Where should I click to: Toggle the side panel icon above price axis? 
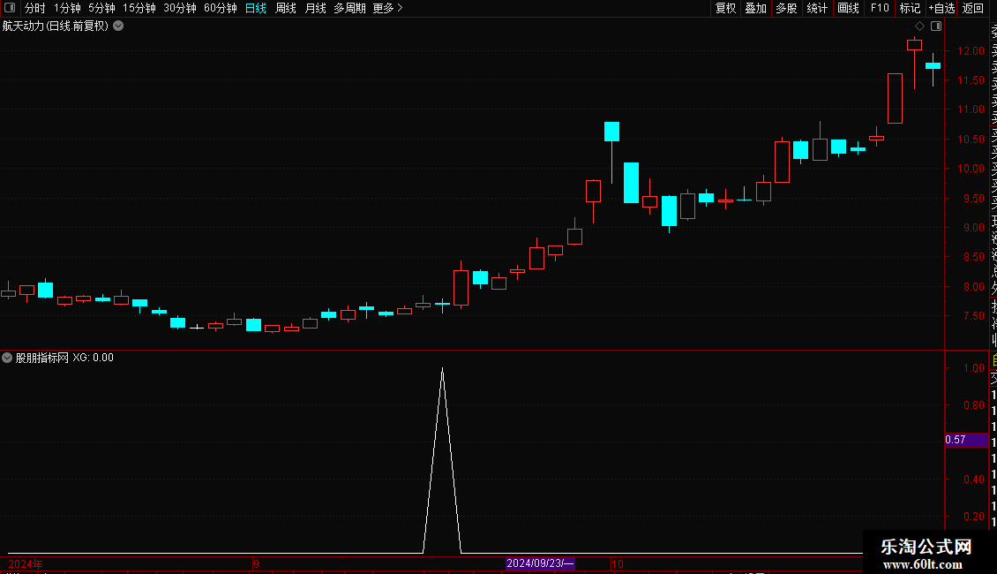(x=936, y=26)
